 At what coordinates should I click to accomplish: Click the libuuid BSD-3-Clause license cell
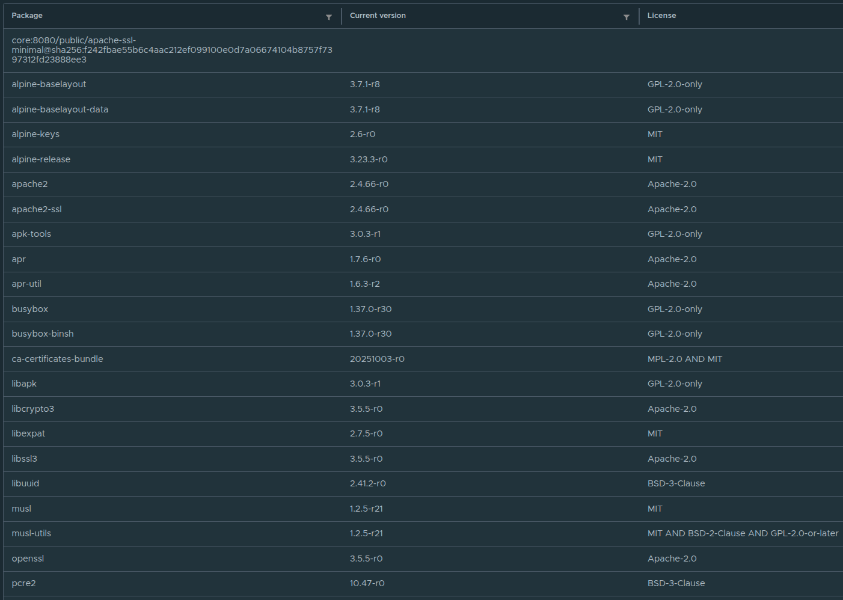(x=676, y=484)
